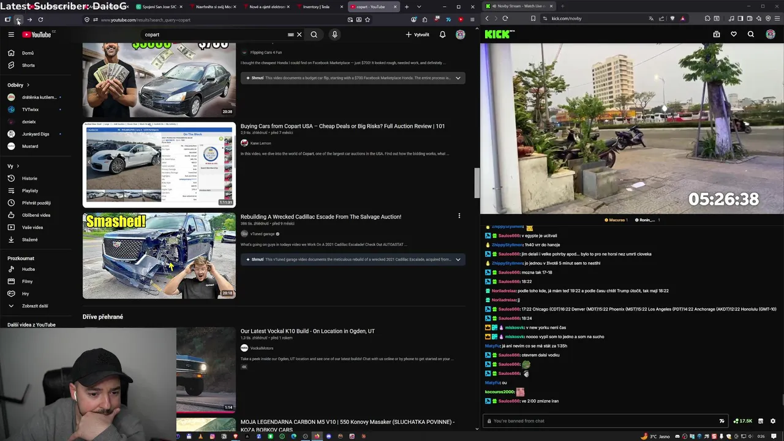Open Junkyard Digs subscription channel
Viewport: 784px width, 441px height.
pos(36,134)
